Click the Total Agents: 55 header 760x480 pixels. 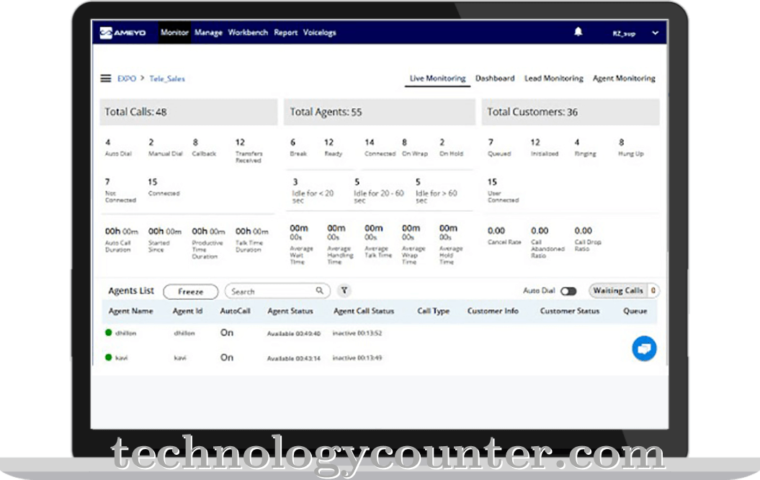coord(380,112)
